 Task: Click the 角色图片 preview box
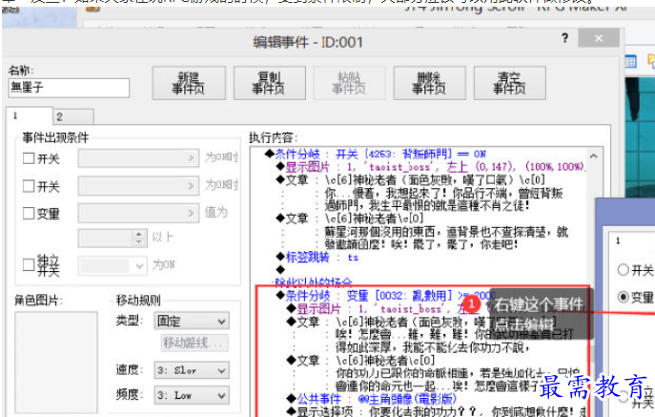(56, 362)
